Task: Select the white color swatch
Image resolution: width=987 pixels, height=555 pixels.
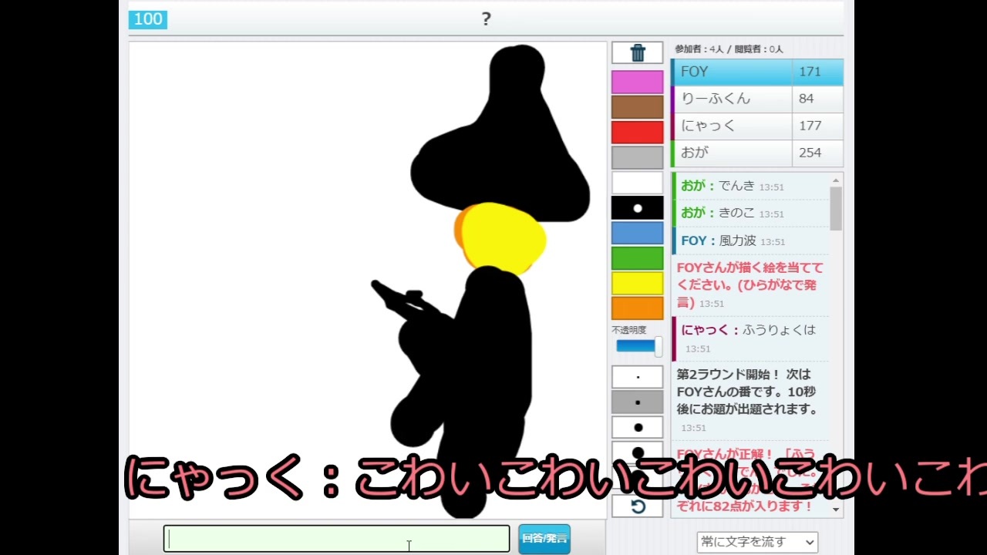Action: (x=637, y=183)
